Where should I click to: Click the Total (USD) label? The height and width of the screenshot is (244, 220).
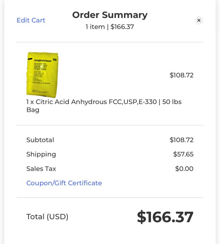[x=47, y=217]
